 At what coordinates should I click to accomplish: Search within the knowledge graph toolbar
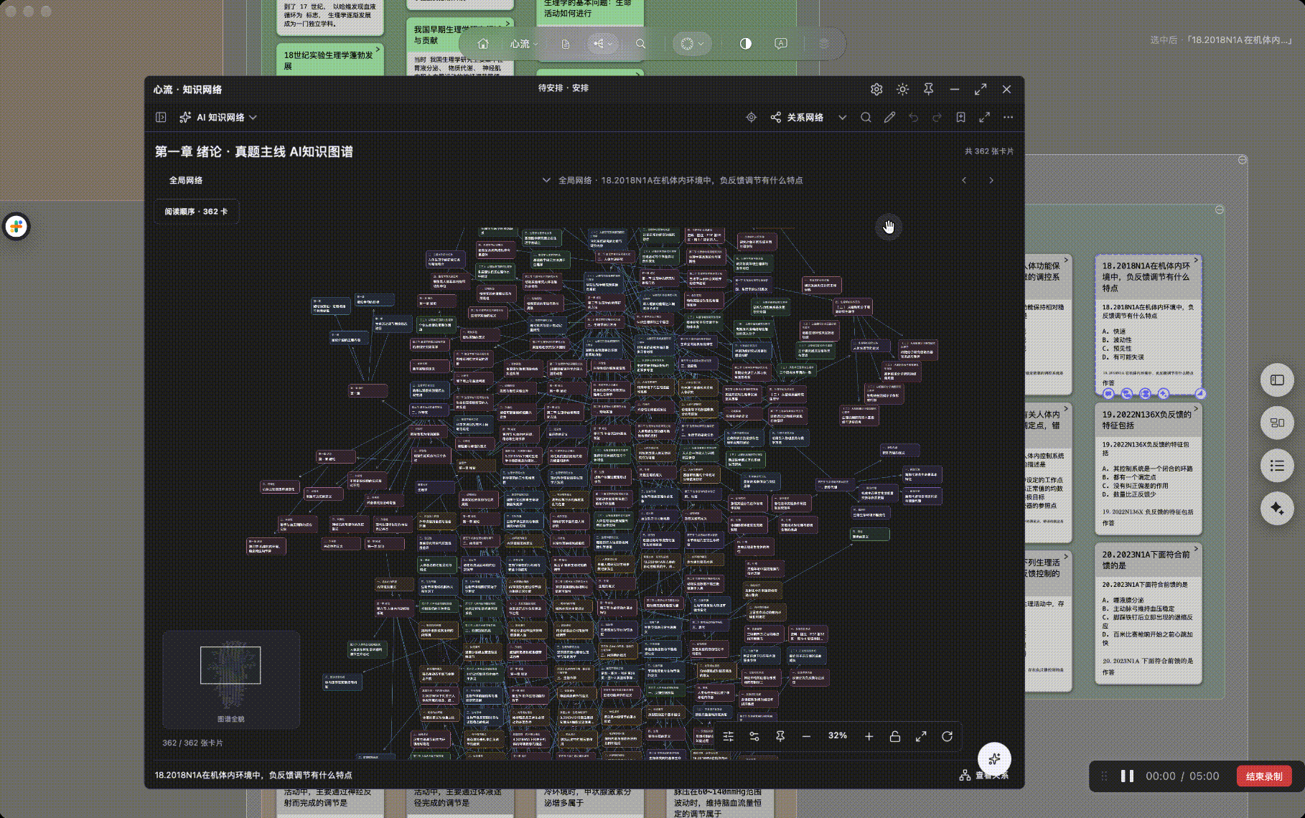point(866,117)
